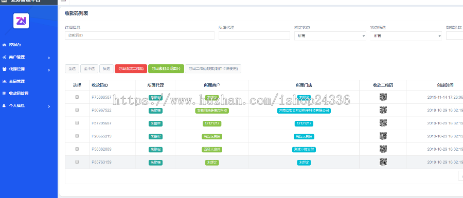Viewport: 463px width, 198px height.
Task: Click the ID text P20665219
Action: tap(101, 136)
